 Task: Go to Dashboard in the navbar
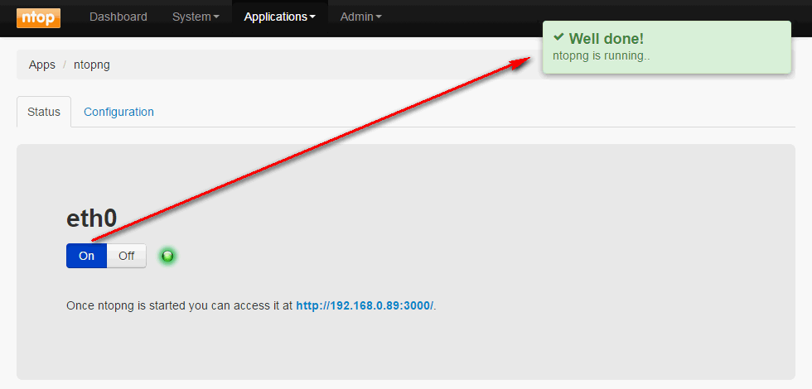(118, 17)
